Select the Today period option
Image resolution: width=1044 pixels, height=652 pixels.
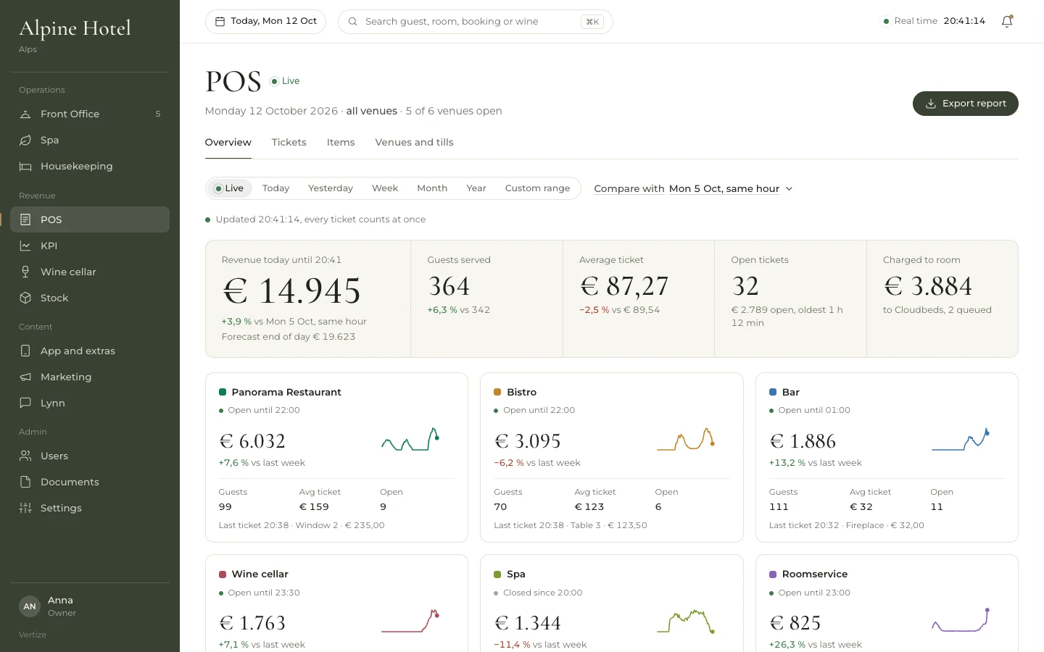pyautogui.click(x=275, y=188)
